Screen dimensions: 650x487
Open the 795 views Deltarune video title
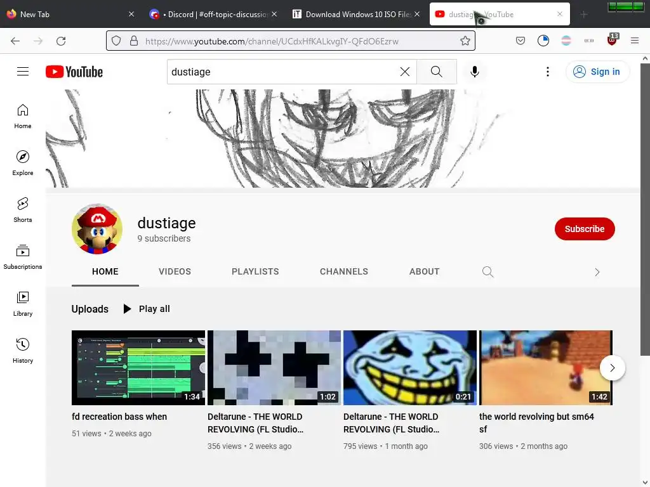pos(391,423)
